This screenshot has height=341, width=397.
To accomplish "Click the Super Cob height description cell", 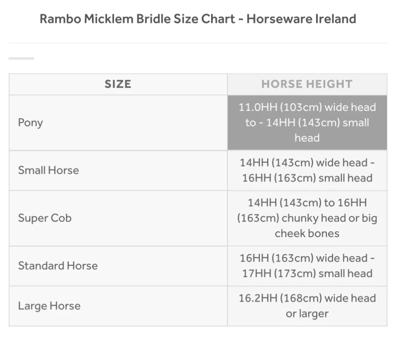I will (x=307, y=218).
